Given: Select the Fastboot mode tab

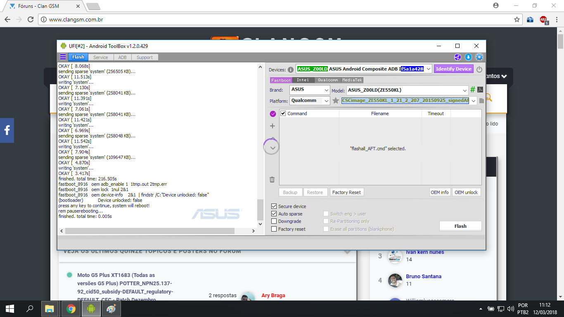Looking at the screenshot, I should click(281, 80).
